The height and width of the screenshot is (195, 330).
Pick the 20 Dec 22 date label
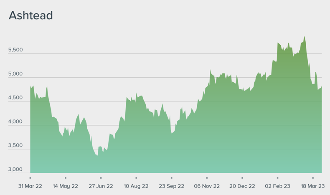pos(242,186)
